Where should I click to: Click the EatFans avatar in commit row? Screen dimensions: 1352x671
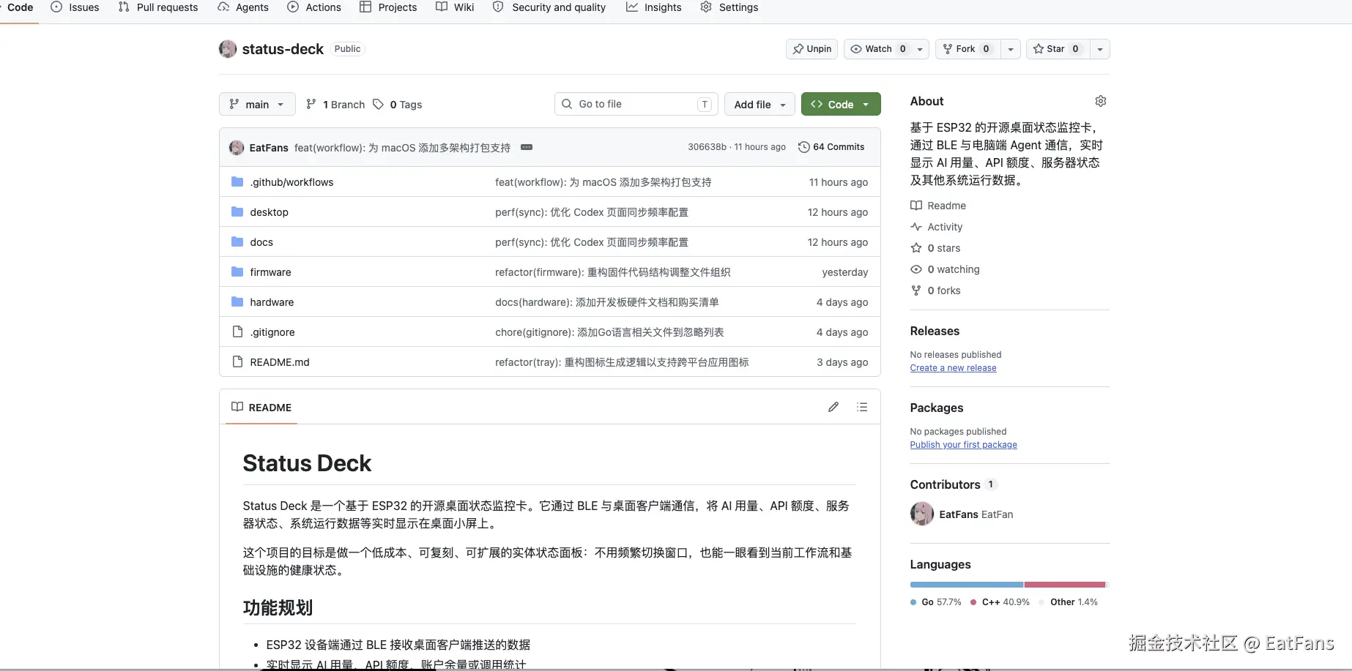coord(237,147)
